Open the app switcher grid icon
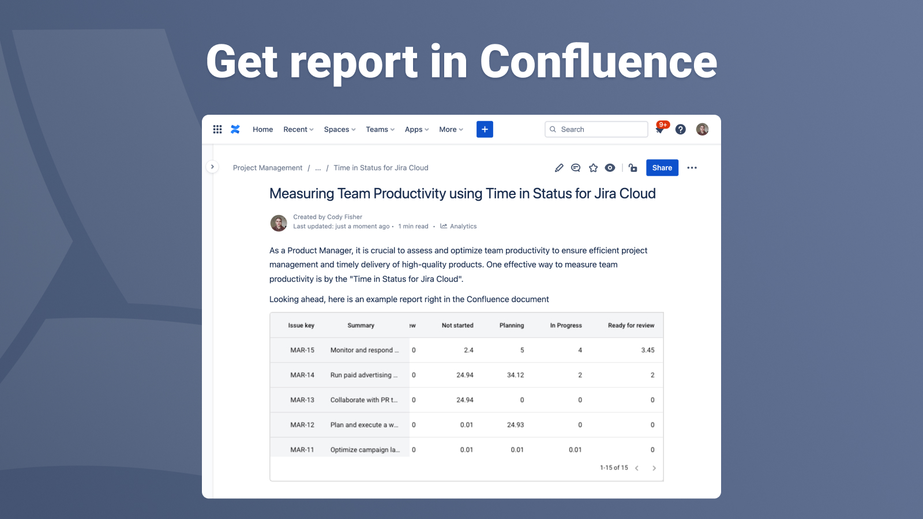The image size is (923, 519). (217, 129)
